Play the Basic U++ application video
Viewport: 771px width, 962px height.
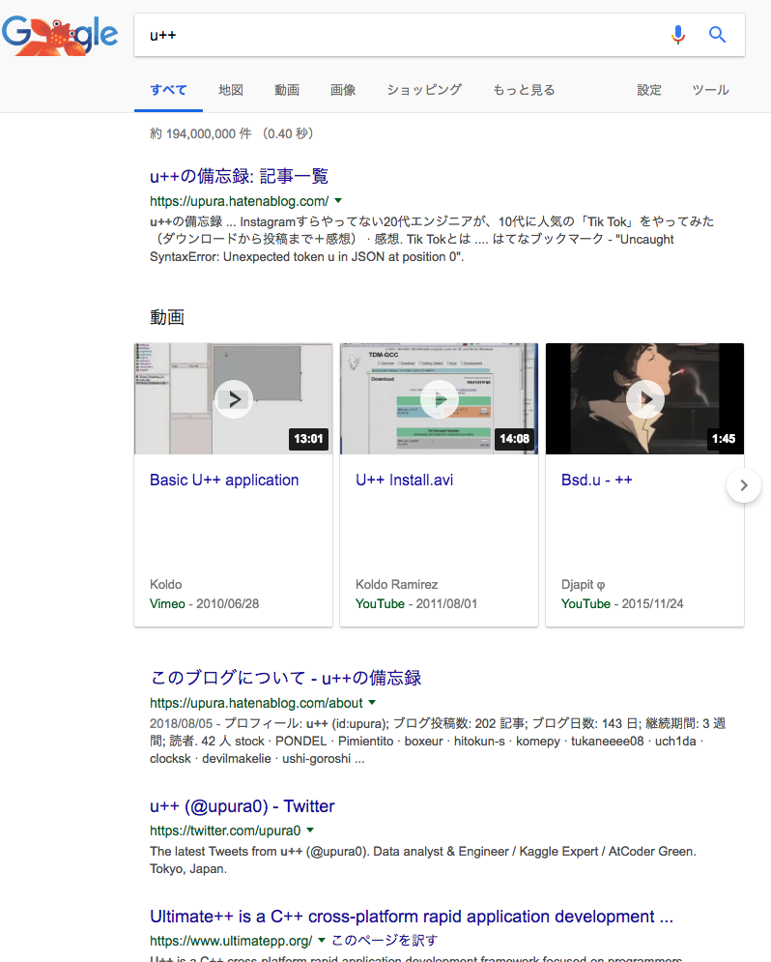click(234, 399)
